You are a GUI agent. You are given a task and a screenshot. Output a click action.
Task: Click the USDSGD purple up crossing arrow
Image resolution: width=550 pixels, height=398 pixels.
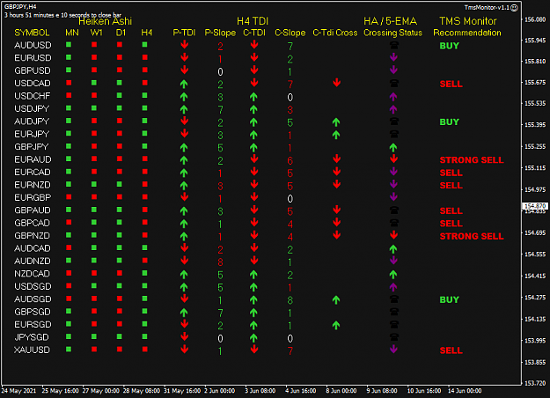click(x=393, y=287)
